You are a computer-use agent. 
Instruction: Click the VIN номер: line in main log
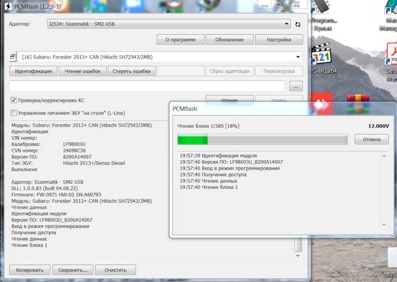click(24, 138)
